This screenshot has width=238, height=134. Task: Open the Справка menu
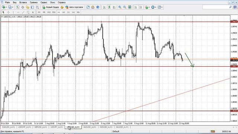pyautogui.click(x=62, y=3)
